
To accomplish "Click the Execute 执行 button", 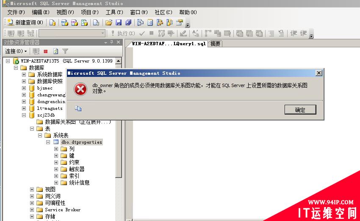I will [123, 33].
